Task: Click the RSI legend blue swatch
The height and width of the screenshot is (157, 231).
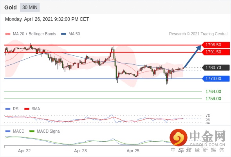Action: (8, 109)
